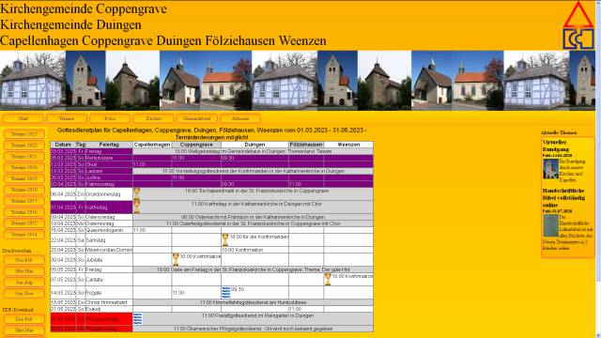This screenshot has width=601, height=338.
Task: Click the Ökumenischer Pfingstgottesdienst entry
Action: (x=253, y=329)
